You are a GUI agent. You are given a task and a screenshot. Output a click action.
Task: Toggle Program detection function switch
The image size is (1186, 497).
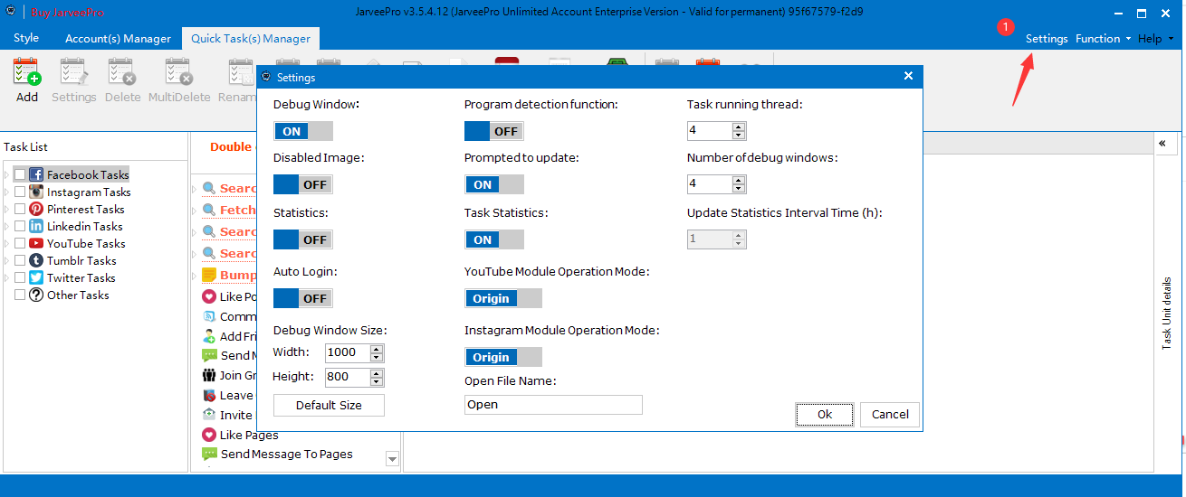coord(494,131)
